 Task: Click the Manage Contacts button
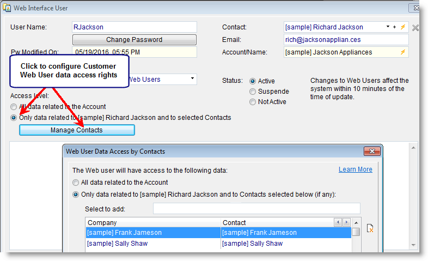click(77, 130)
